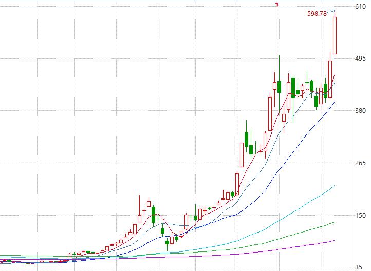Click the 610 price axis label
Screen dimensions: 371x271
[x=360, y=6]
